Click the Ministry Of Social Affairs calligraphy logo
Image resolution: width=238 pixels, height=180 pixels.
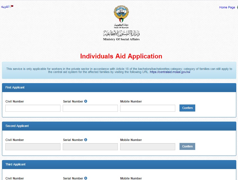click(x=121, y=33)
